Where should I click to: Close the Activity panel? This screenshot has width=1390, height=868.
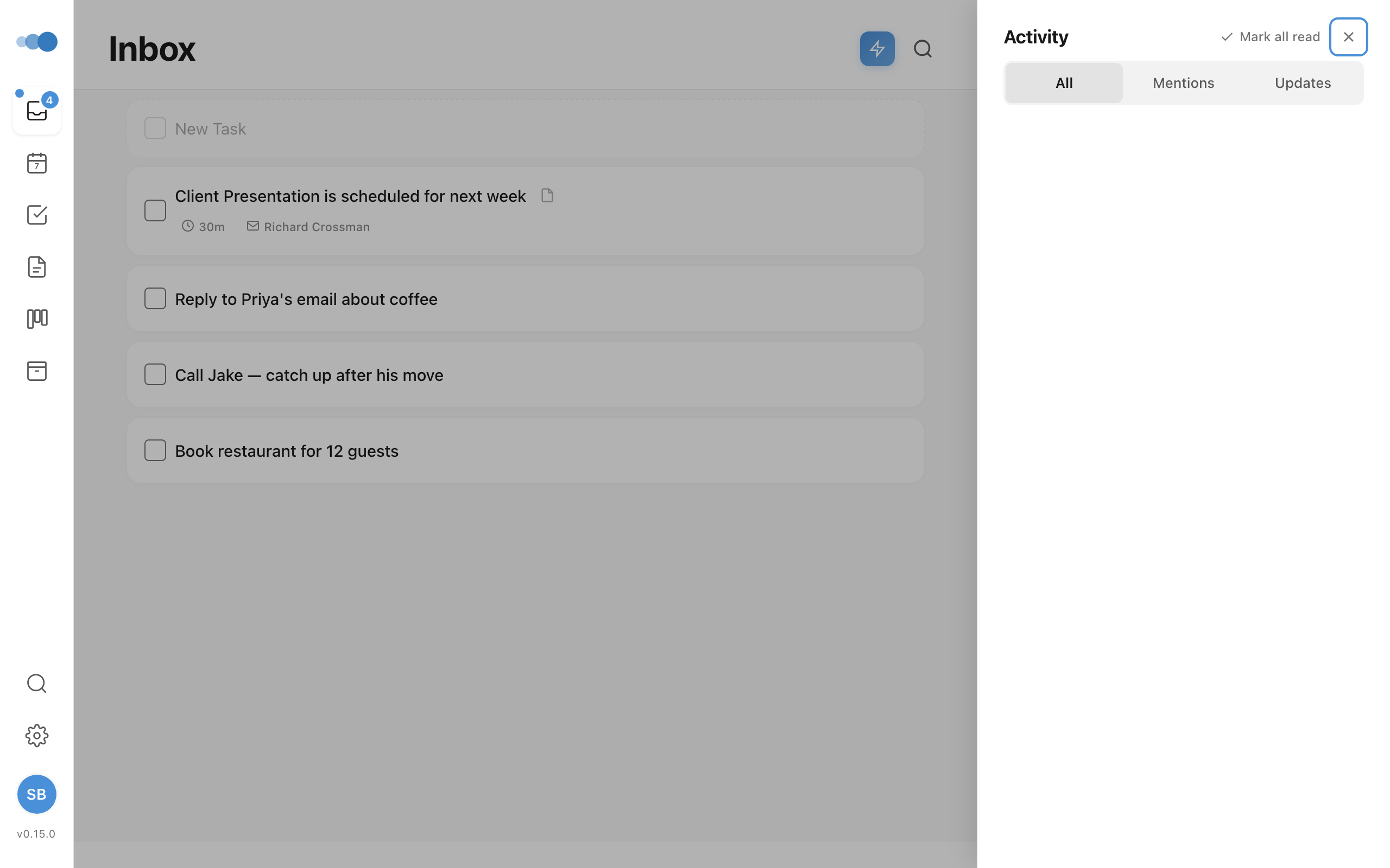1348,36
